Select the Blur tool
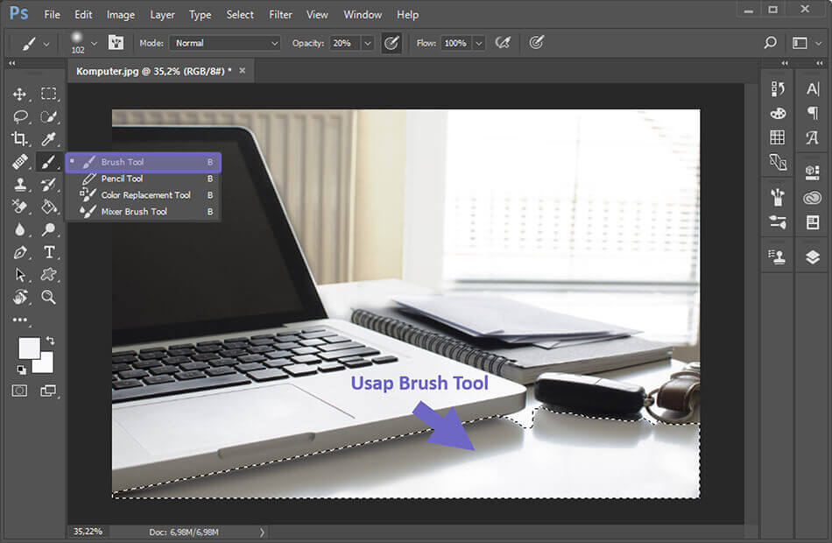This screenshot has height=543, width=832. click(19, 229)
